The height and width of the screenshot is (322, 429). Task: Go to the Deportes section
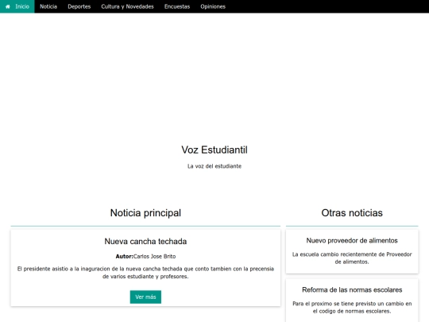(x=79, y=6)
